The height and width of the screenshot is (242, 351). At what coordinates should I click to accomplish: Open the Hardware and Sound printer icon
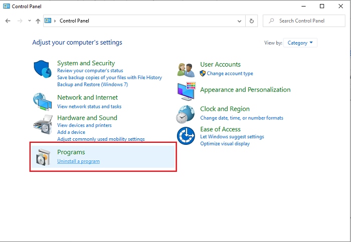point(43,124)
